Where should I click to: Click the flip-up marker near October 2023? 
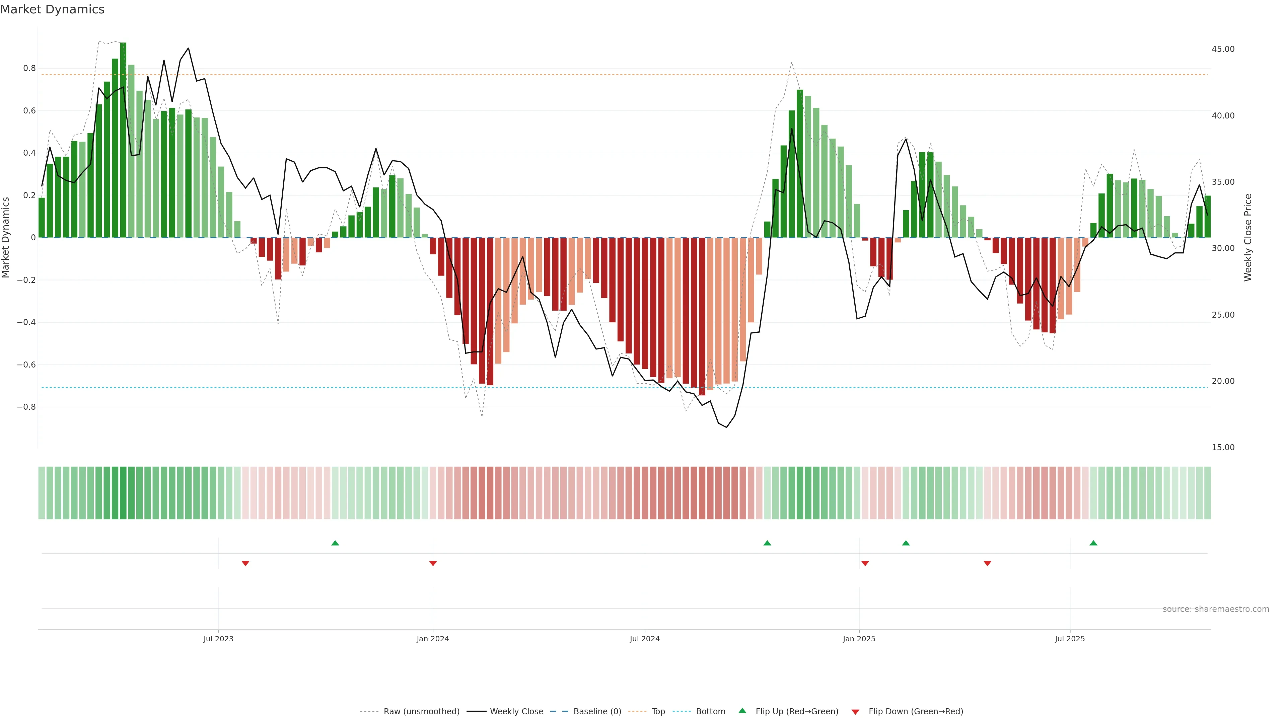[335, 543]
